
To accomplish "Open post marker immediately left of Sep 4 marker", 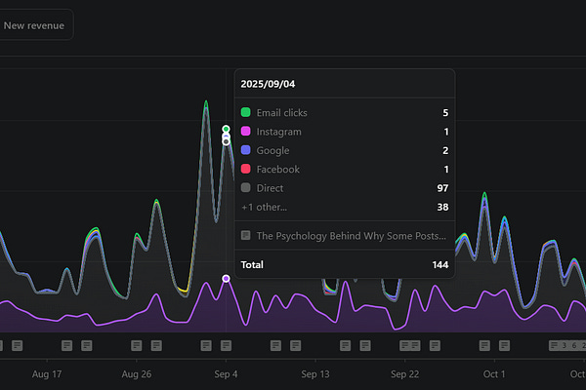I will pos(206,345).
